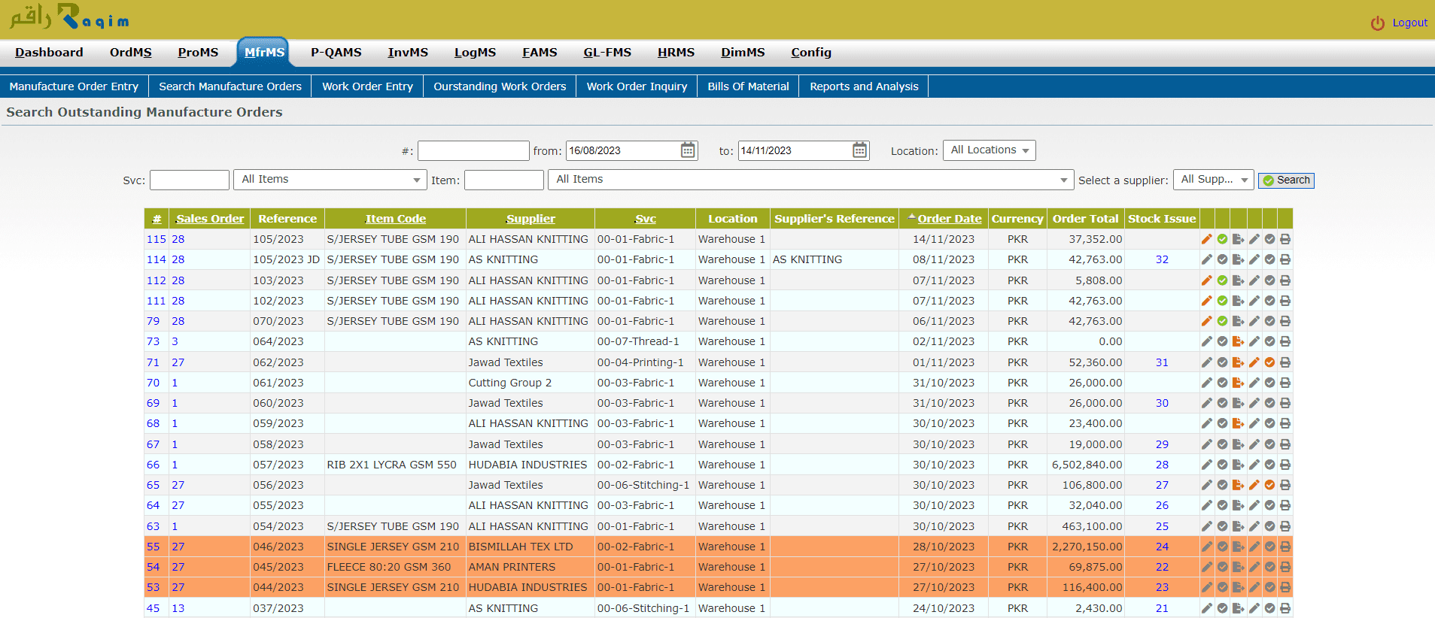Open the calendar picker for the to date
Viewport: 1435px width, 618px height.
point(859,150)
